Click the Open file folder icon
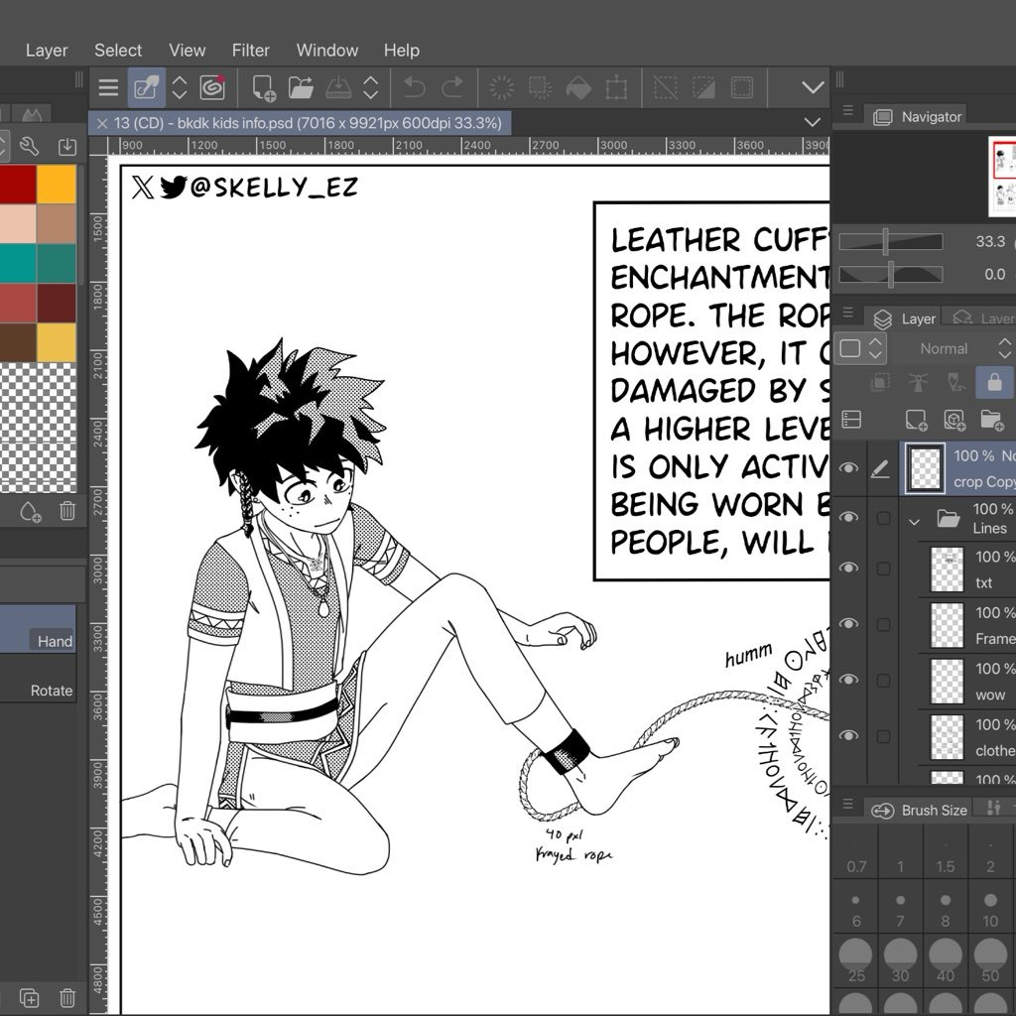This screenshot has height=1016, width=1016. point(301,87)
